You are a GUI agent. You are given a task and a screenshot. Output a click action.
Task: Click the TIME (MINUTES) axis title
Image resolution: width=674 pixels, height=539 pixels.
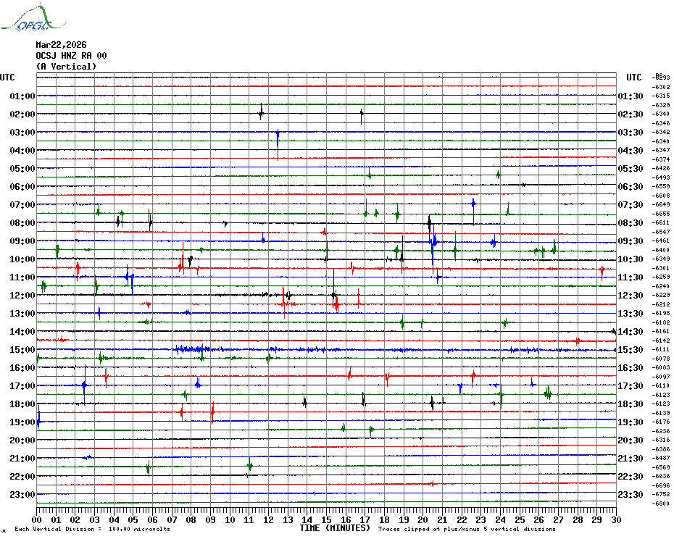coord(335,529)
